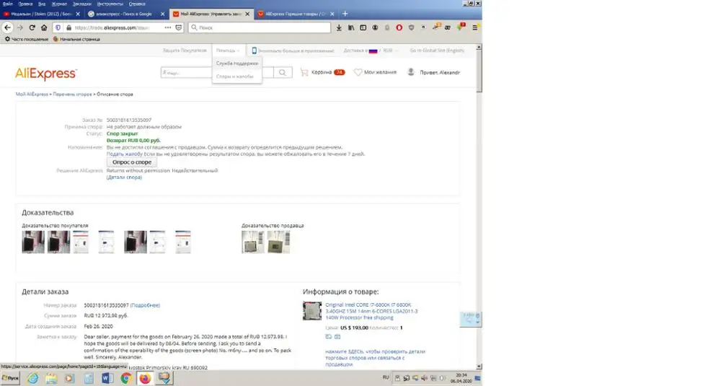Open the Журнал menu
Viewport: 721px width, 386px height.
click(x=59, y=4)
